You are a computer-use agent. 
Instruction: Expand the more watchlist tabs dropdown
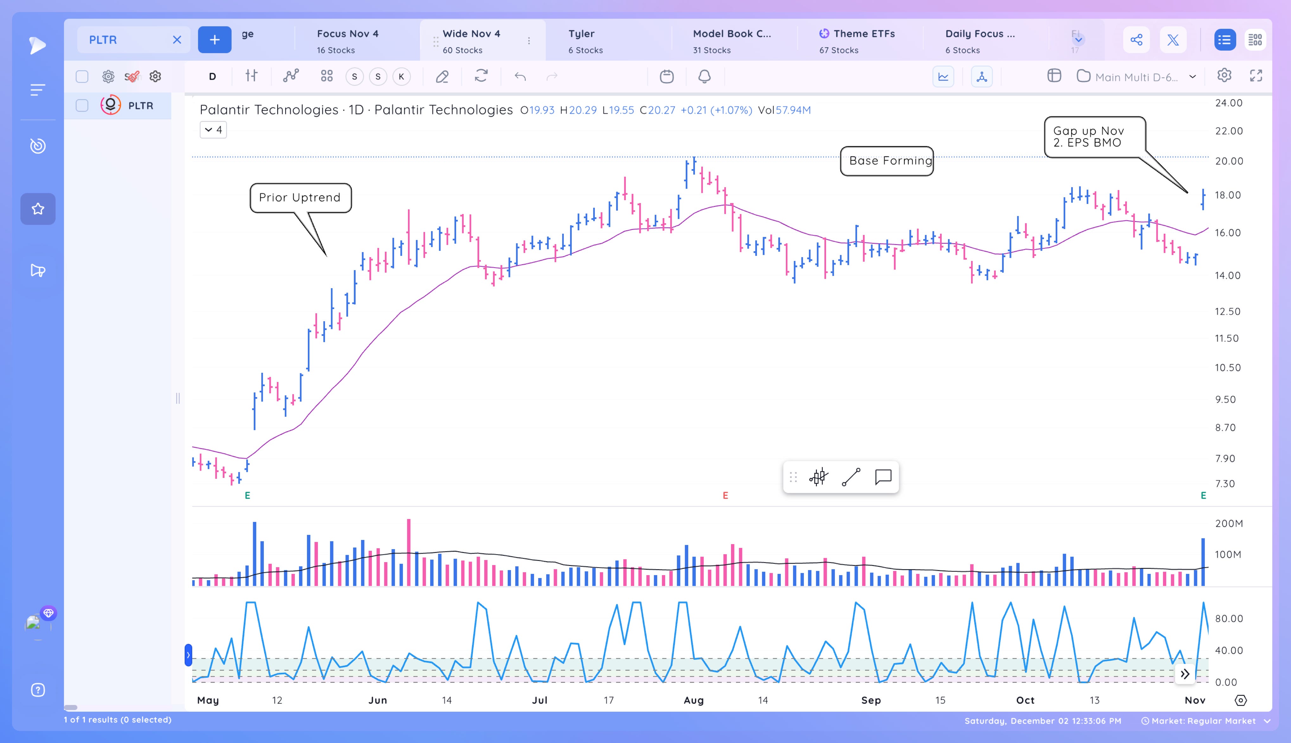[x=1078, y=39]
